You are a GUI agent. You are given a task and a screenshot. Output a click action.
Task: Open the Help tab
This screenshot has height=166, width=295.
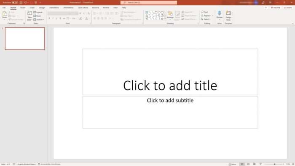[x=124, y=8]
